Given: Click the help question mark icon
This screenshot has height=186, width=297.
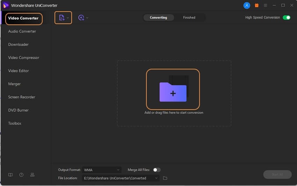Looking at the screenshot, I should pos(21,174).
